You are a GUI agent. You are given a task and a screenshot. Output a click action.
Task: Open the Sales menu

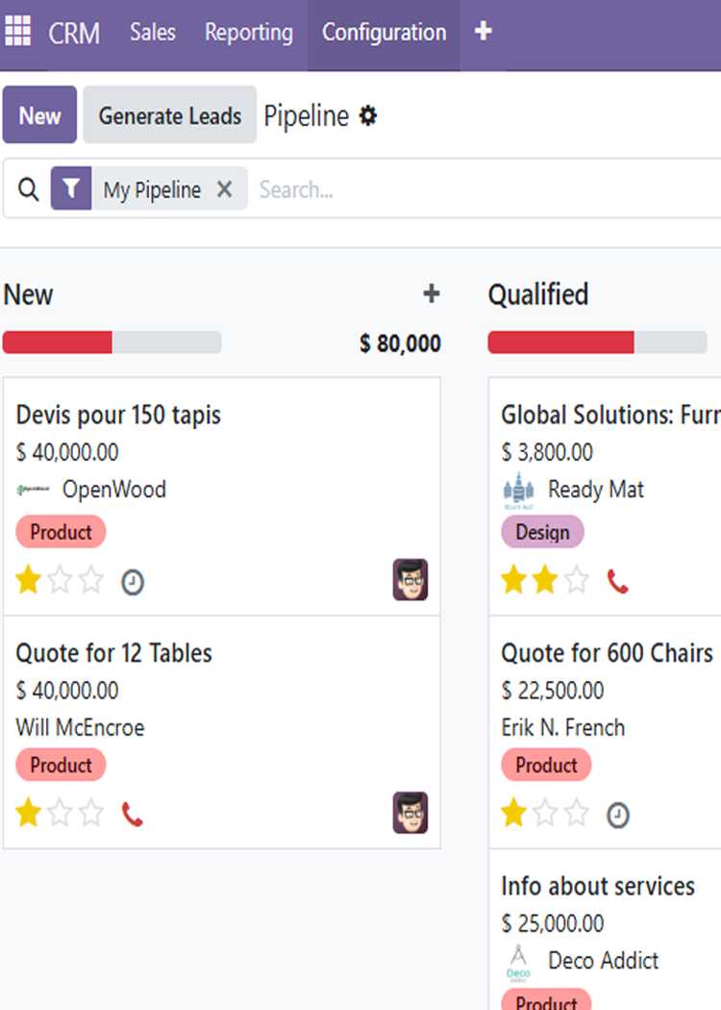[x=153, y=33]
